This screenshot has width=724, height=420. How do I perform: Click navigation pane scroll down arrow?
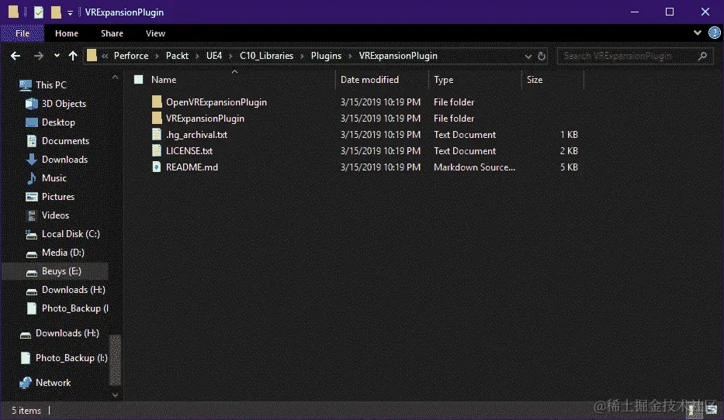tap(115, 395)
